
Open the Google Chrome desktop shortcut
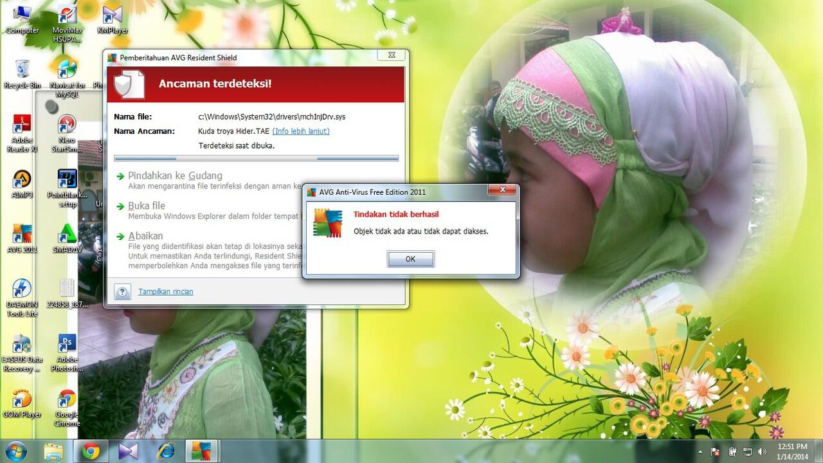[67, 408]
